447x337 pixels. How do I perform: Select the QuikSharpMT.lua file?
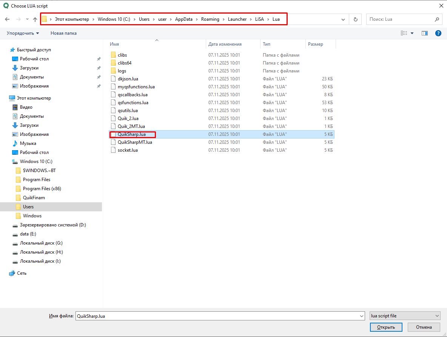tap(135, 142)
